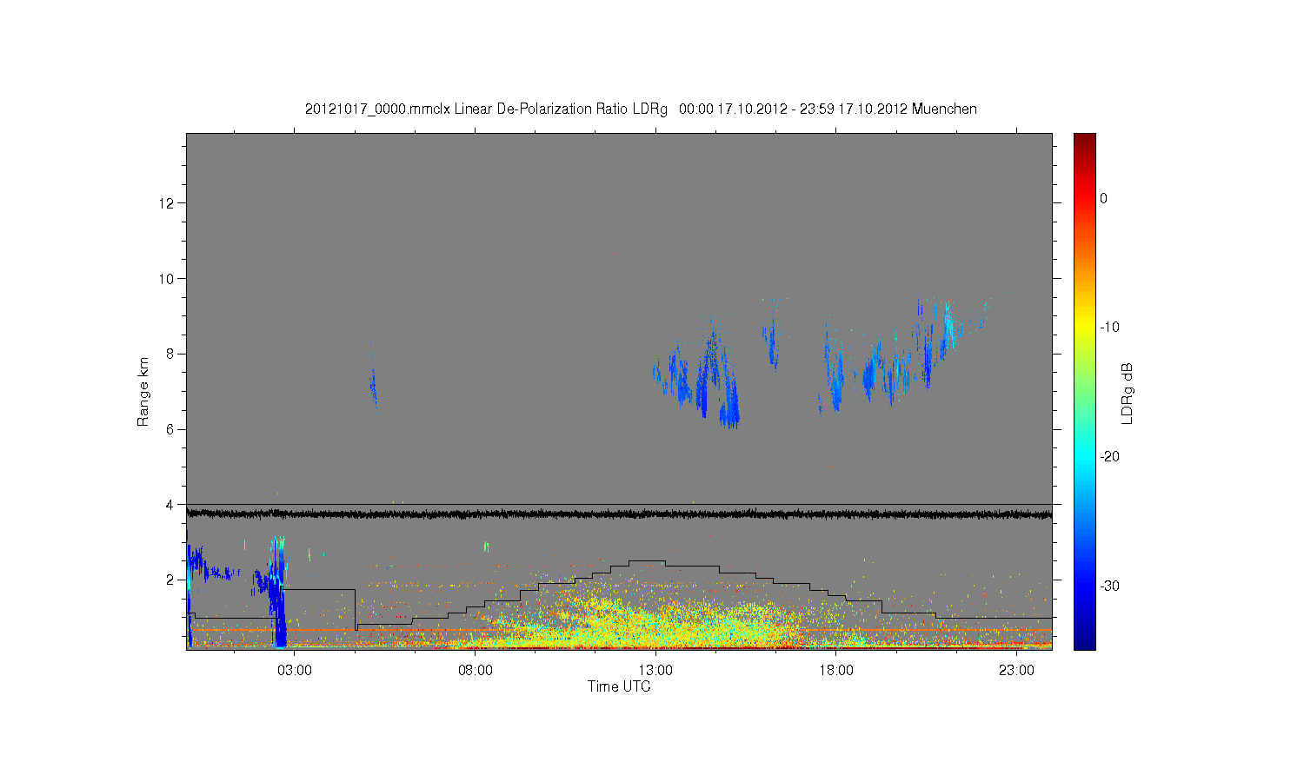
Task: Click the 18:00 time tick label
Action: 836,671
